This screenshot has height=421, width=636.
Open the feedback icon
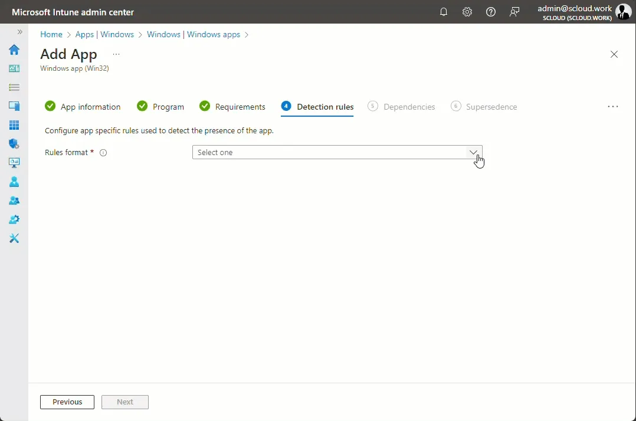point(514,12)
